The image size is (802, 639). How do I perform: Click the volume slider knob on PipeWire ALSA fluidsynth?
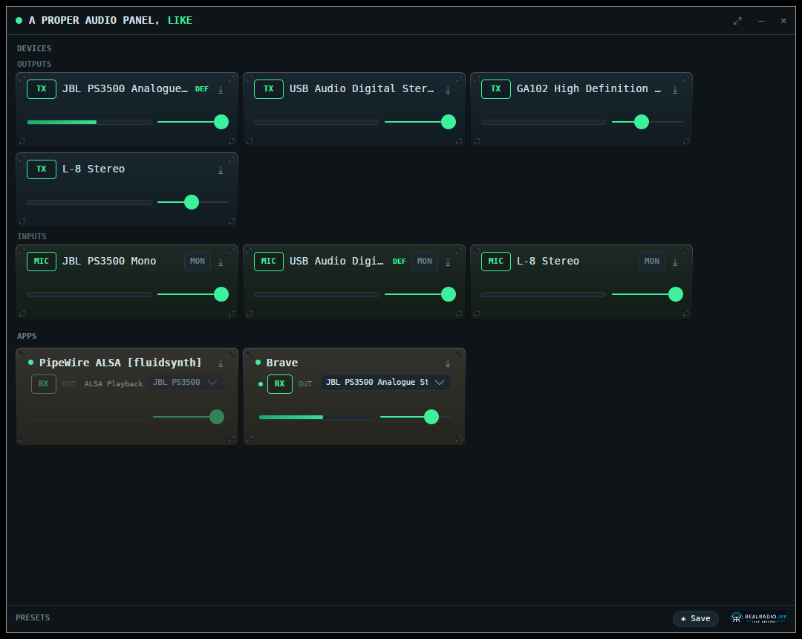click(x=217, y=417)
